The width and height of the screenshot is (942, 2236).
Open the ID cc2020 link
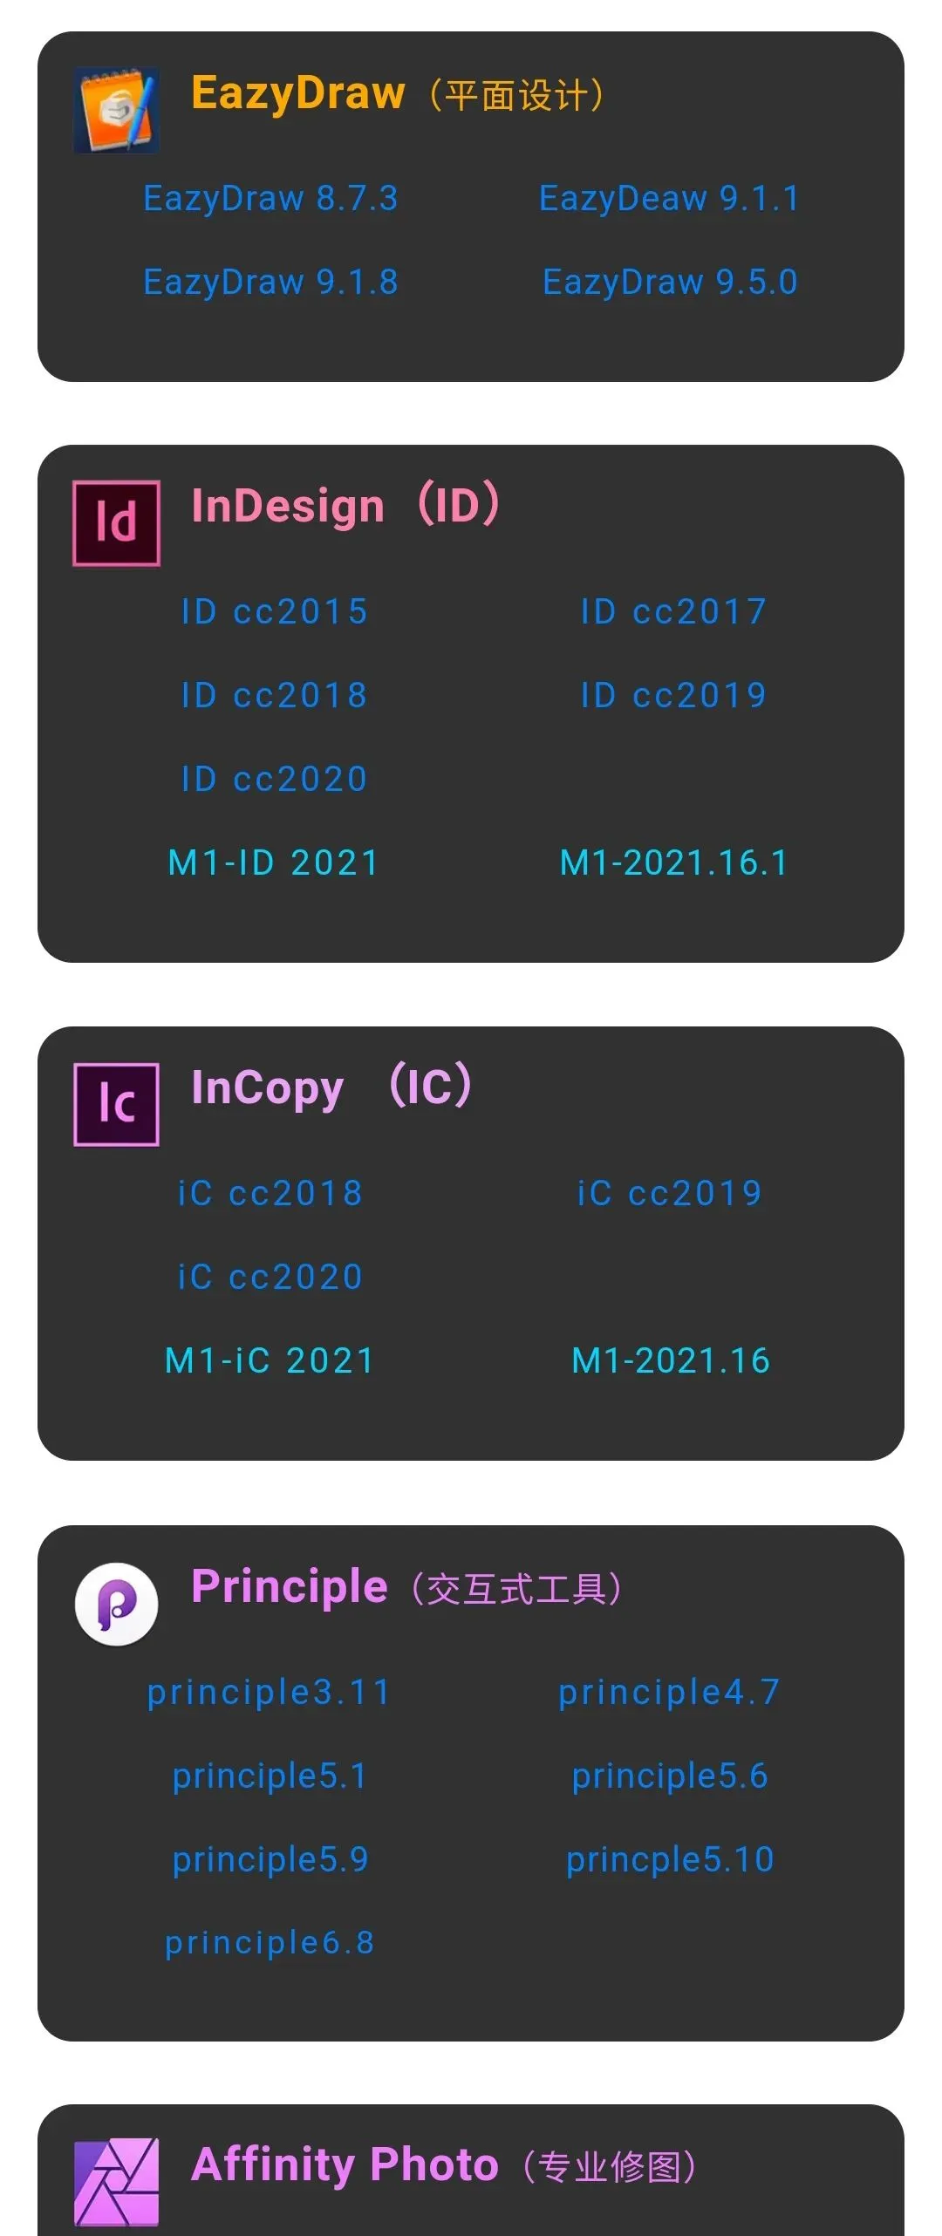point(274,780)
